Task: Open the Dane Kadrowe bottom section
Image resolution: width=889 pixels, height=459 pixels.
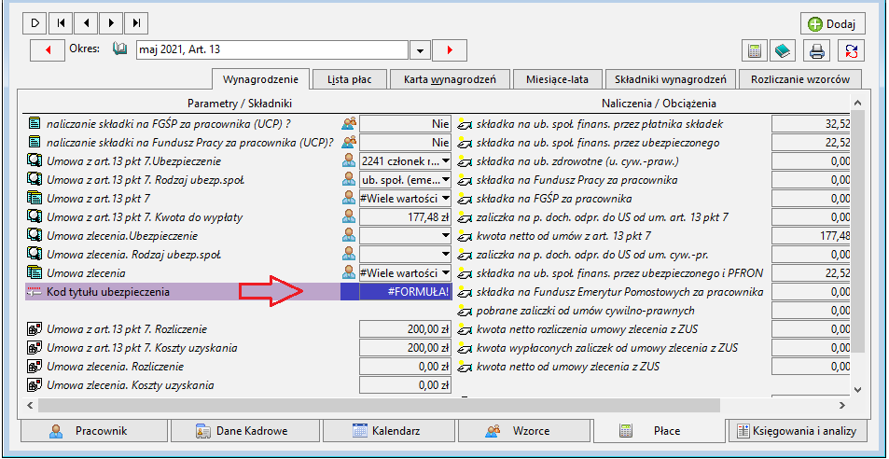Action: tap(245, 431)
